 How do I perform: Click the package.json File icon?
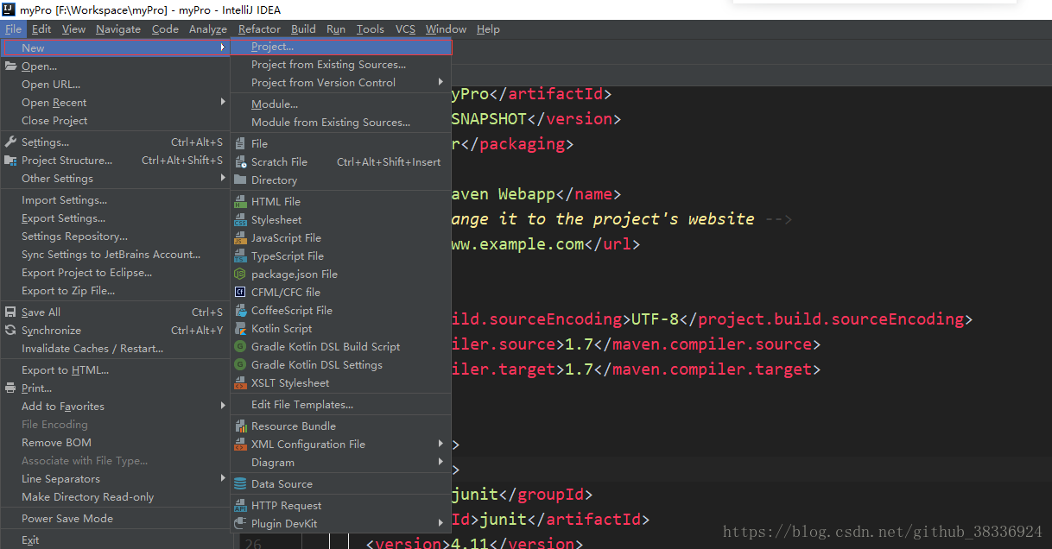tap(240, 274)
